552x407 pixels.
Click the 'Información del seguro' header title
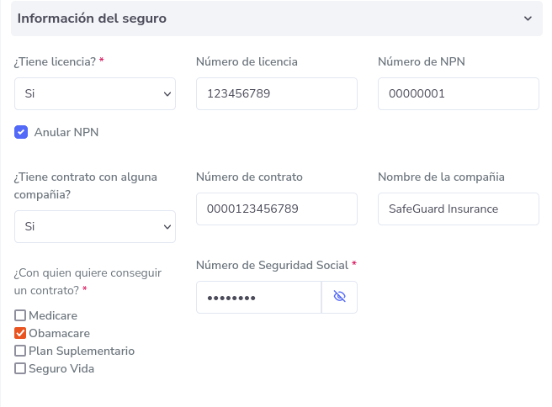pyautogui.click(x=92, y=18)
